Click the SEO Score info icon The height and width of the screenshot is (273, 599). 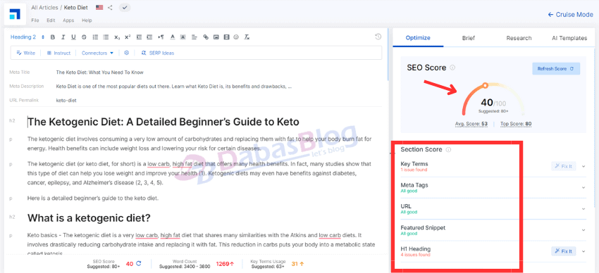[x=452, y=68]
